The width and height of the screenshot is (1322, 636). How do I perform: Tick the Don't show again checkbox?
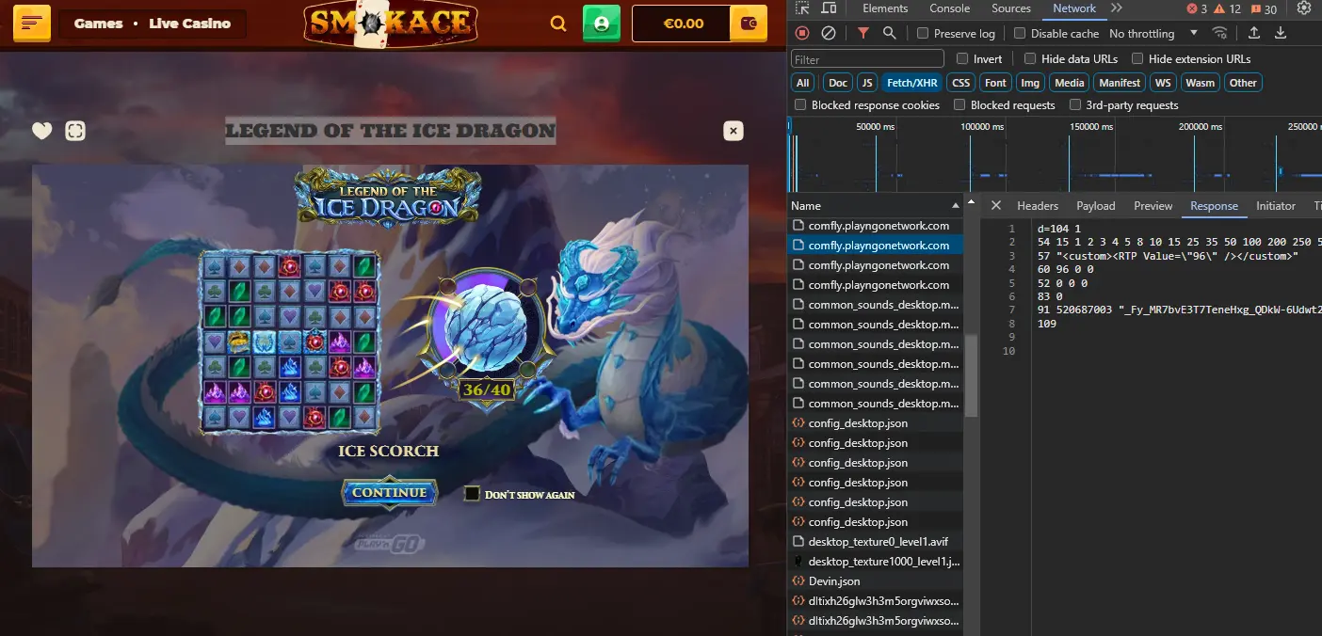coord(473,493)
